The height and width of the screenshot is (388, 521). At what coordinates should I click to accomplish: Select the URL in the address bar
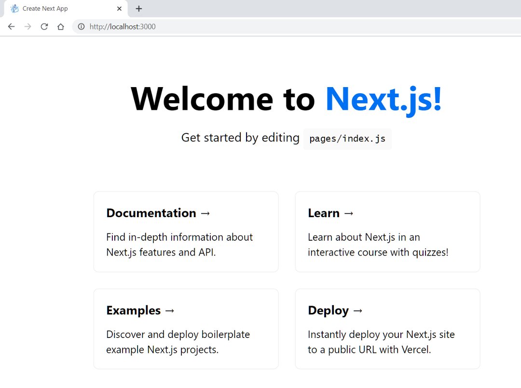click(123, 26)
